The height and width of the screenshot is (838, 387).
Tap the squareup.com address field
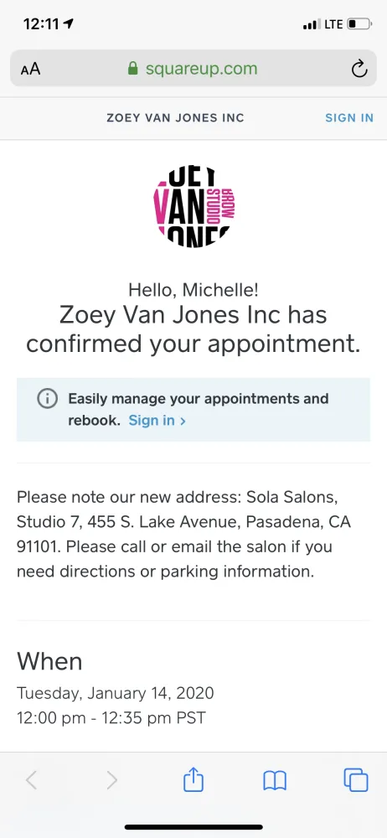pyautogui.click(x=193, y=68)
